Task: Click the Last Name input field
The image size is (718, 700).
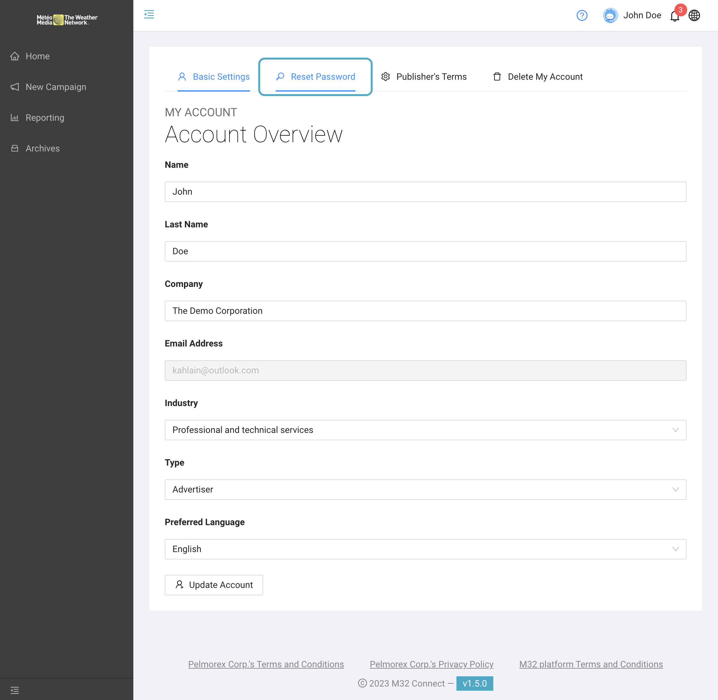Action: click(x=425, y=251)
